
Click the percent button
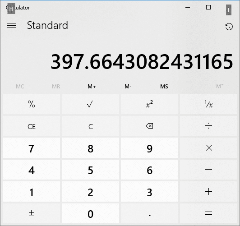(31, 104)
